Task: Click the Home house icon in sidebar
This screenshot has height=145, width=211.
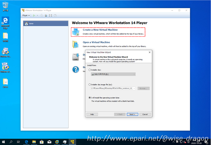Action: pyautogui.click(x=26, y=23)
